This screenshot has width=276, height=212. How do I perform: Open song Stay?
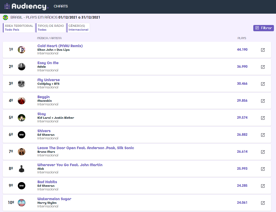coord(42,114)
